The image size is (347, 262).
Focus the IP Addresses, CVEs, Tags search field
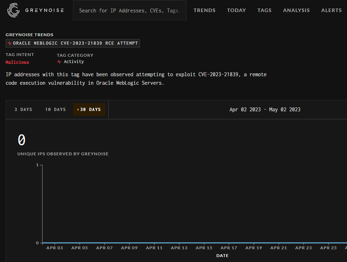(x=130, y=10)
